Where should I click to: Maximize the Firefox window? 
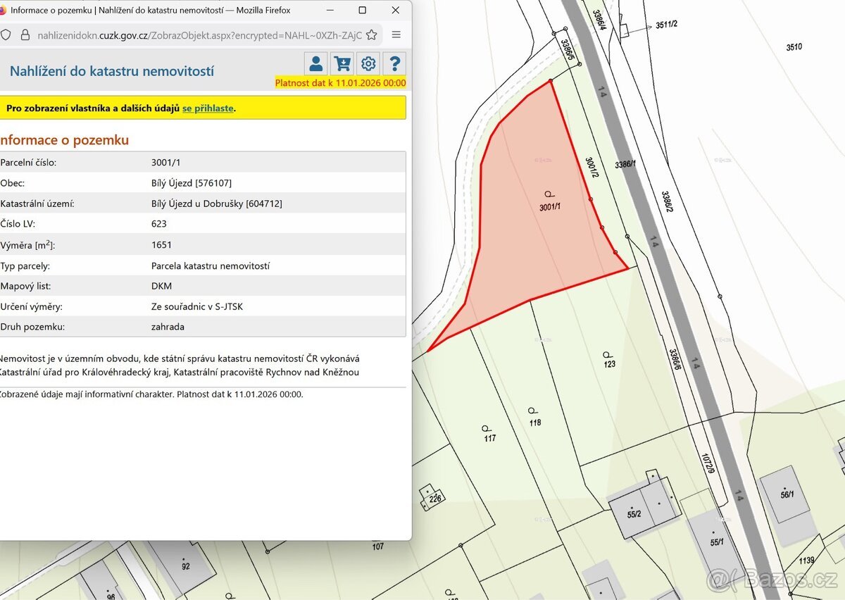(x=362, y=10)
